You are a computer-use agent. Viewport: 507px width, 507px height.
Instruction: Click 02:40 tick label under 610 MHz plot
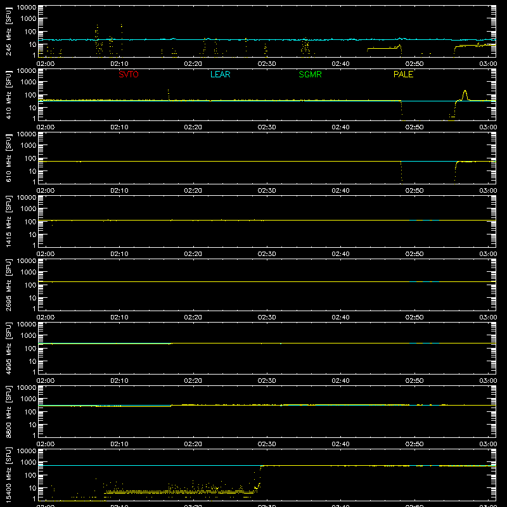click(340, 191)
